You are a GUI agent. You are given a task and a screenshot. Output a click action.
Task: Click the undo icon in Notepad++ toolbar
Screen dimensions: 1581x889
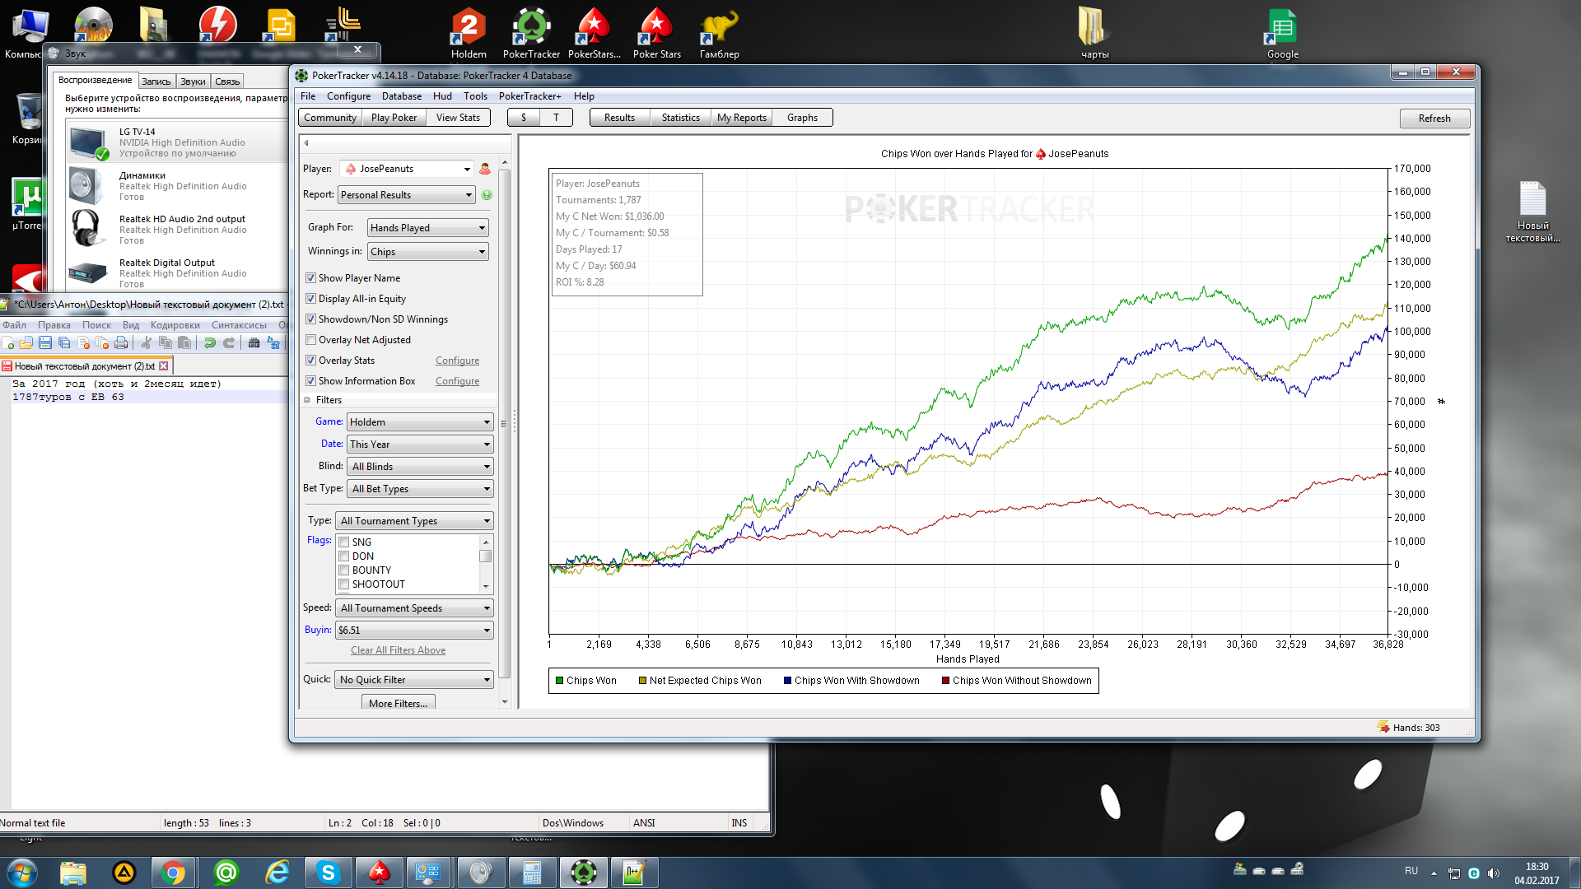pos(210,343)
